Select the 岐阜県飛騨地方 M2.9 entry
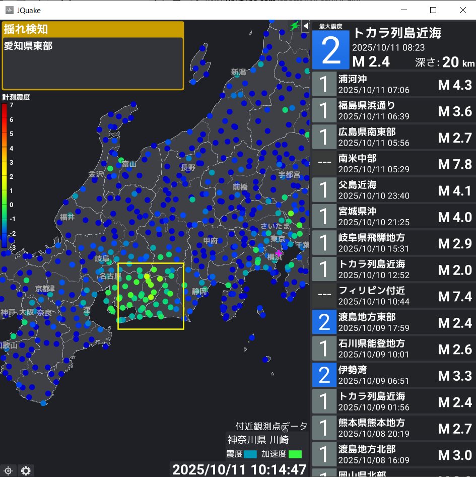This screenshot has width=476, height=477. (x=393, y=243)
